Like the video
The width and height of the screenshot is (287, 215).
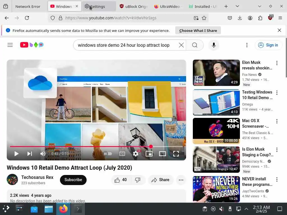tap(121, 180)
